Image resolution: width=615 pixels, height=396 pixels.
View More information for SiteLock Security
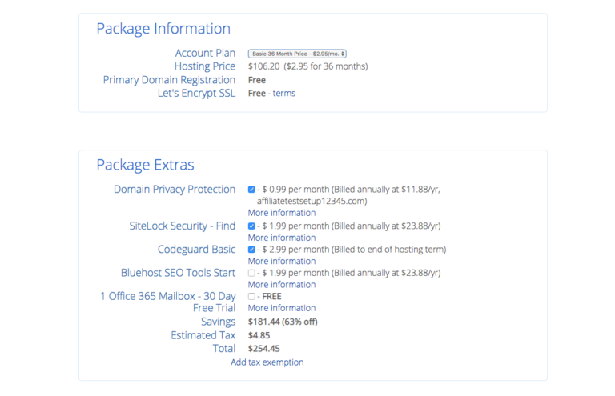click(281, 238)
